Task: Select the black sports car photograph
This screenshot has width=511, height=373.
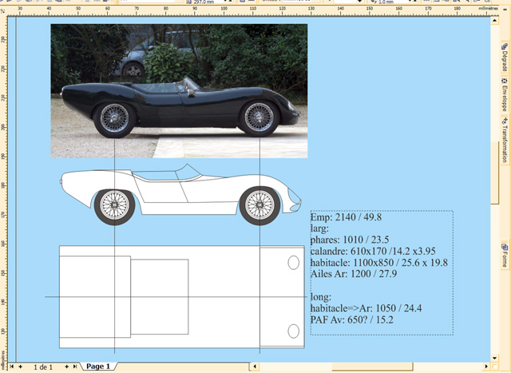Action: 179,90
